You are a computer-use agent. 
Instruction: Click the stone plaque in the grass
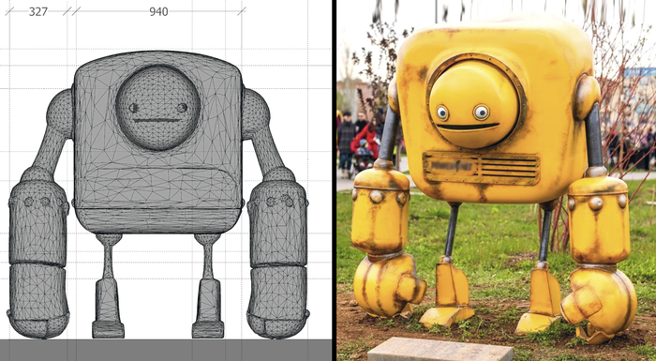[440, 349]
